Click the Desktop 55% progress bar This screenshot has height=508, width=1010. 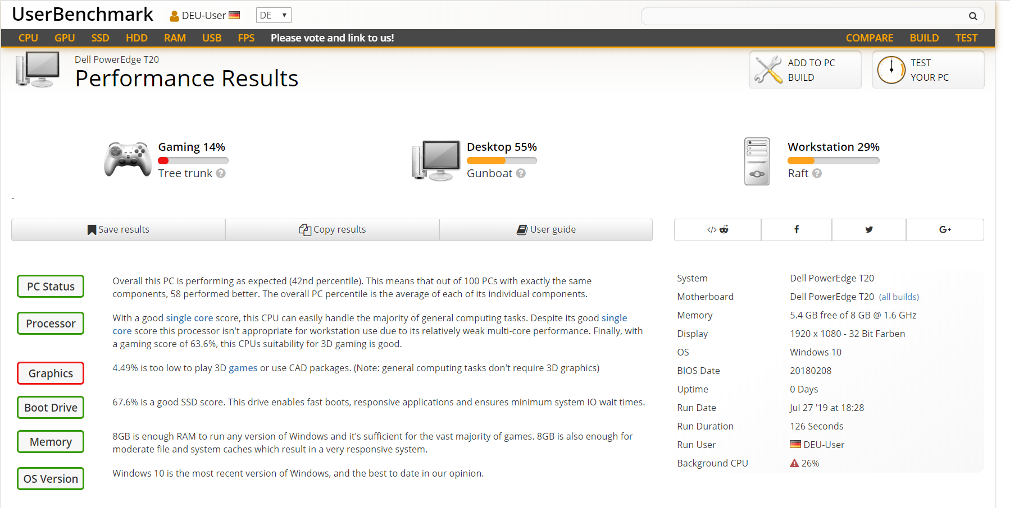pyautogui.click(x=502, y=161)
